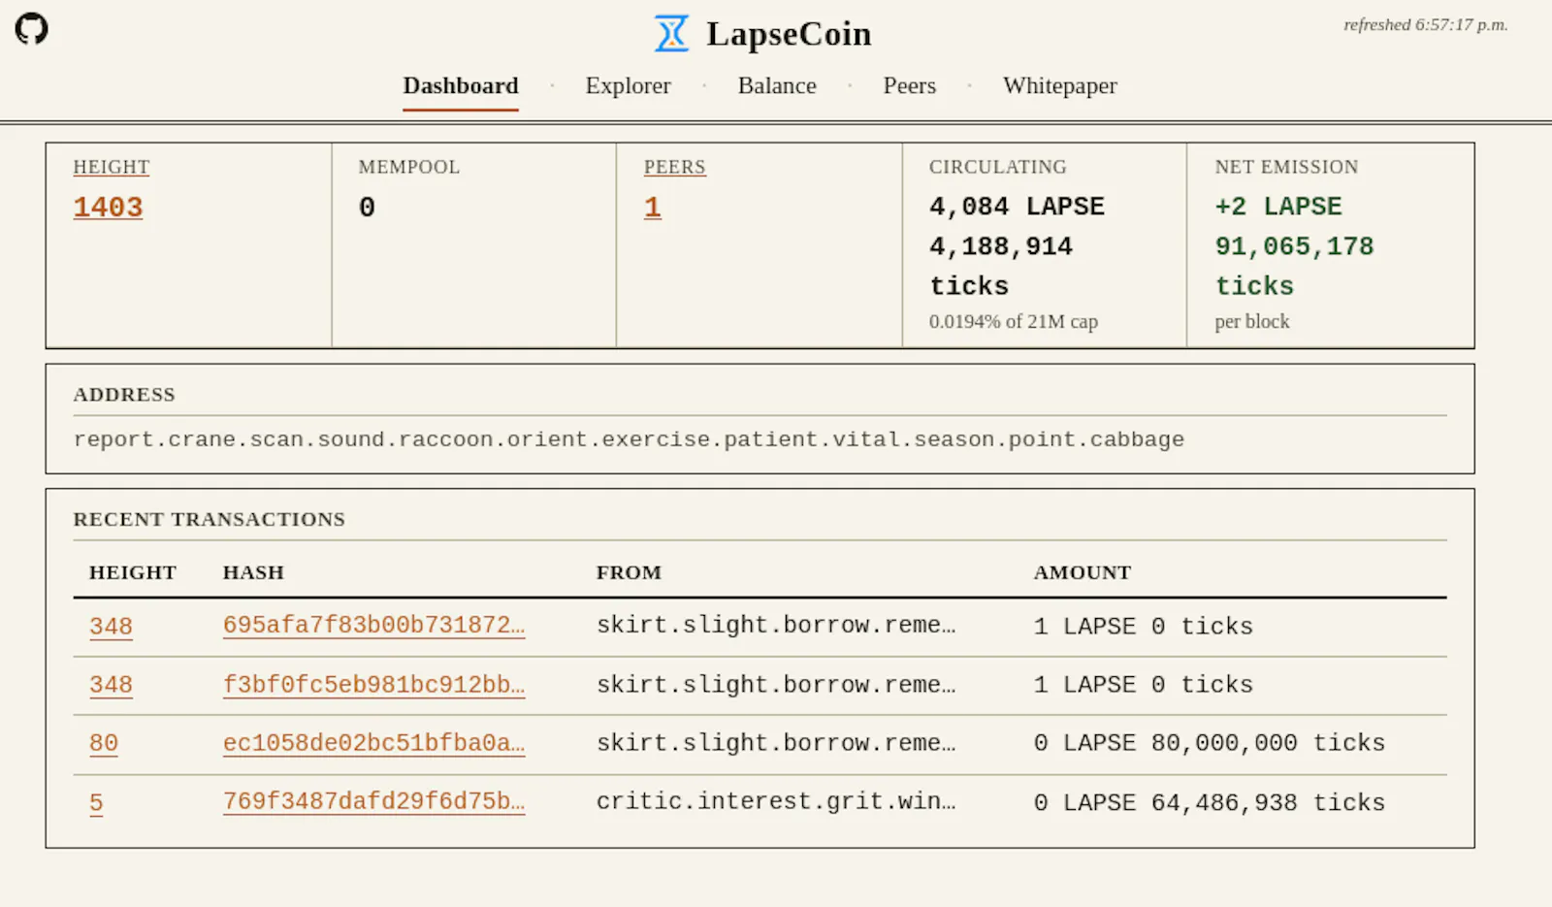The image size is (1552, 907).
Task: Open the Dashboard tab
Action: (461, 85)
